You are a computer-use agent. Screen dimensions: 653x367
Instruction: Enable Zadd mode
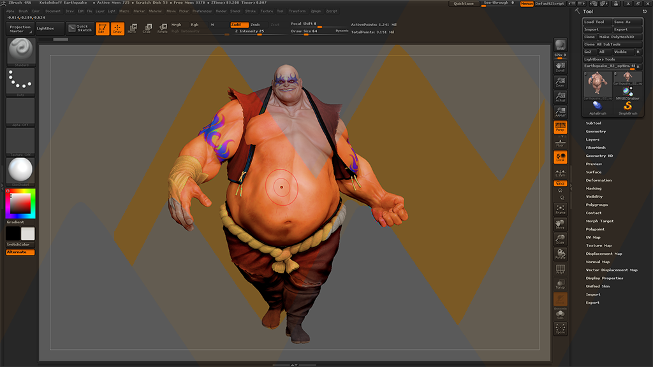click(240, 25)
